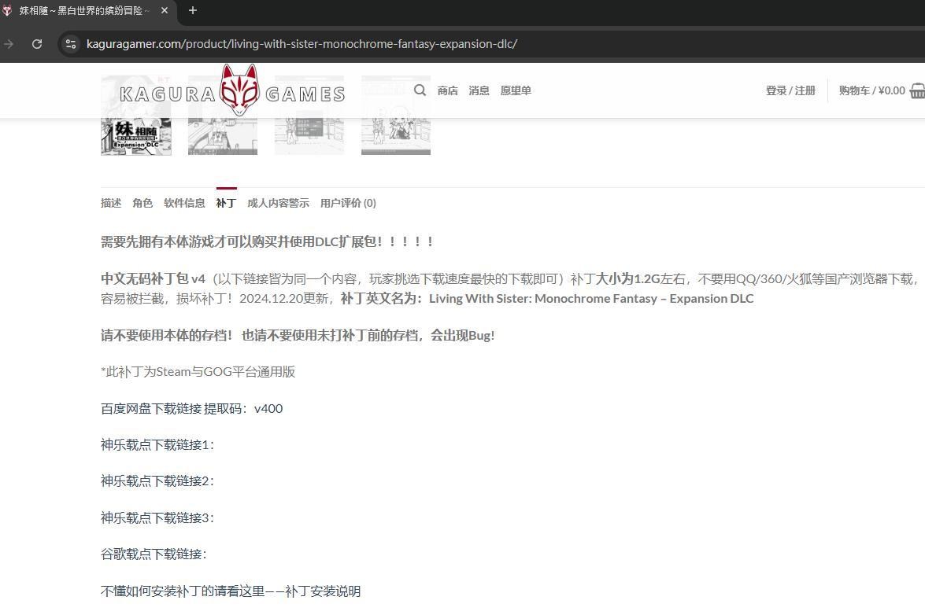Open the 消息 menu item
925x615 pixels.
(479, 90)
